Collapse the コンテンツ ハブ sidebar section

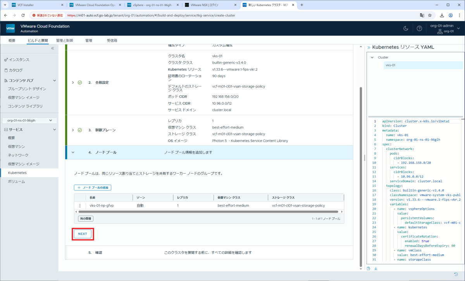click(x=54, y=81)
